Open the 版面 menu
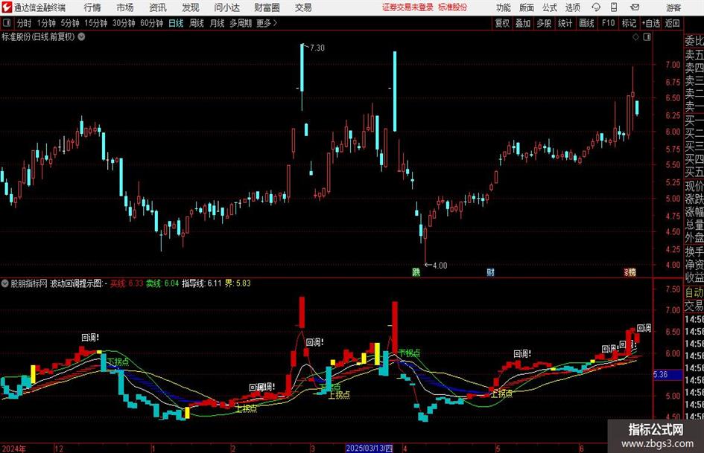Viewport: 704px width, 453px height. click(526, 7)
